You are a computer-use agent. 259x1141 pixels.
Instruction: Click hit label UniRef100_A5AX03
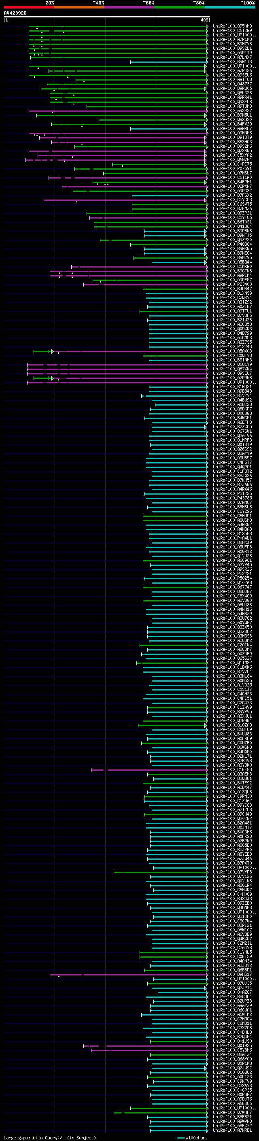pyautogui.click(x=232, y=351)
